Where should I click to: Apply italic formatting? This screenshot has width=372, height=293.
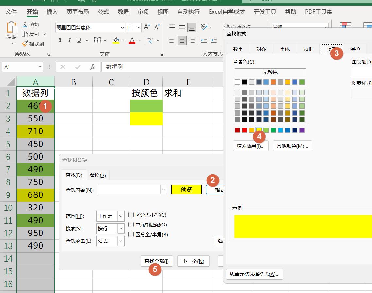click(69, 40)
